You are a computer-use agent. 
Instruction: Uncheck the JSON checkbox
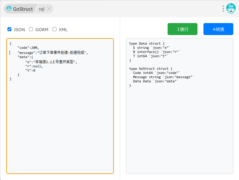pyautogui.click(x=9, y=29)
